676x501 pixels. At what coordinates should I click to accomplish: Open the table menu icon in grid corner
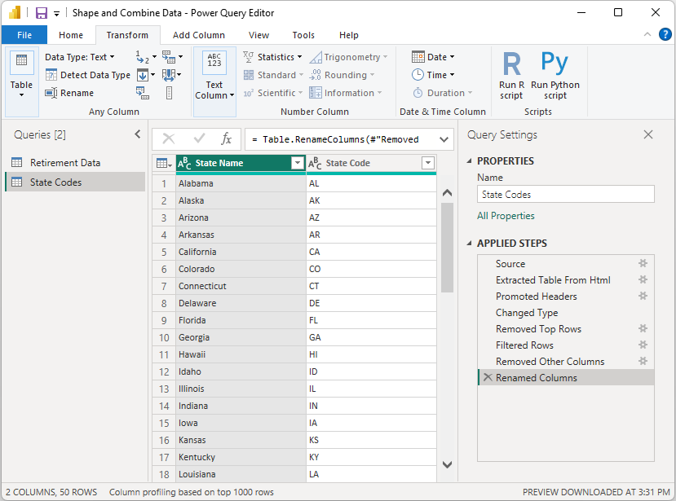[164, 163]
